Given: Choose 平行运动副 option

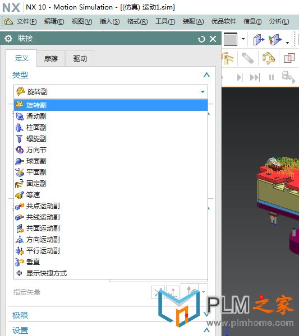Looking at the screenshot, I should click(x=111, y=250).
